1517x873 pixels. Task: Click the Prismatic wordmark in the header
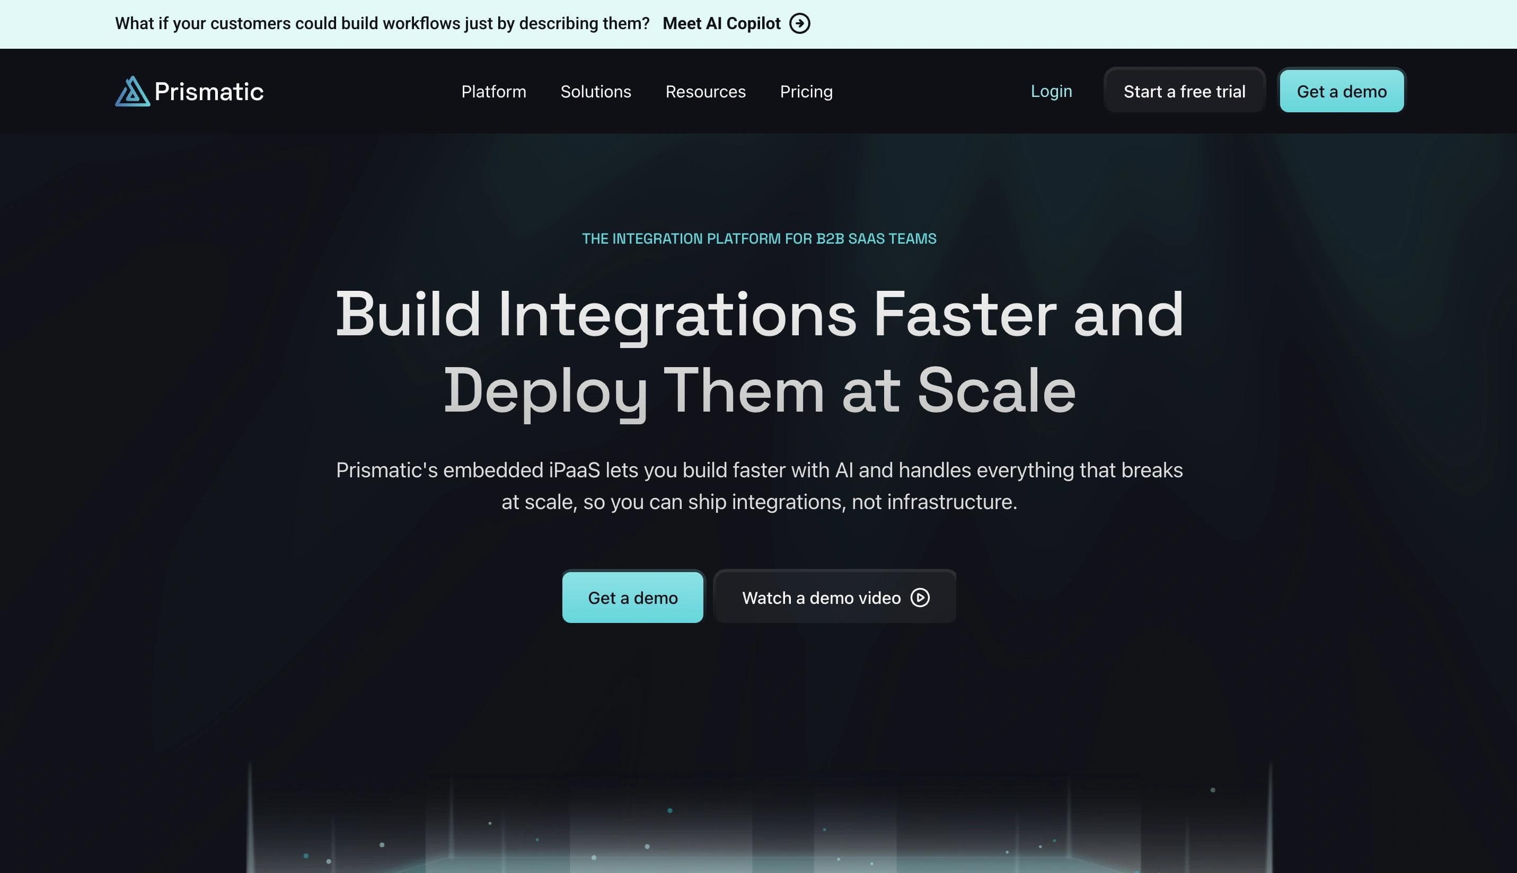(x=209, y=92)
